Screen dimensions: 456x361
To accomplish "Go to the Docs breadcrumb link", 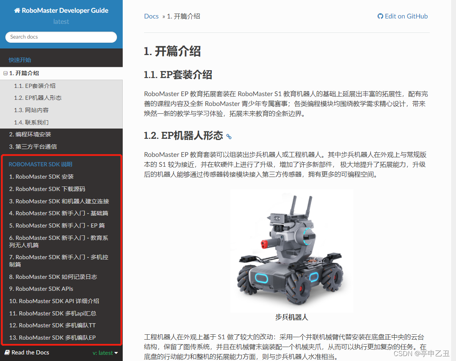I will click(151, 16).
